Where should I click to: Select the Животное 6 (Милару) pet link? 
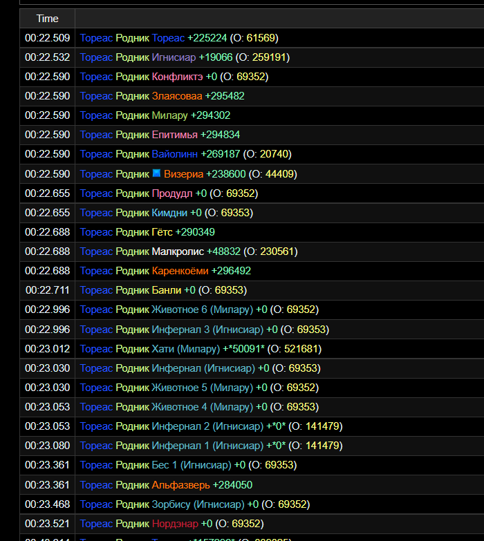(202, 310)
